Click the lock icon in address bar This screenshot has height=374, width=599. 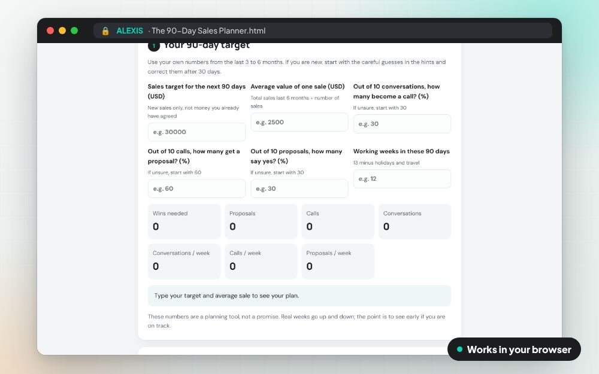(x=105, y=31)
